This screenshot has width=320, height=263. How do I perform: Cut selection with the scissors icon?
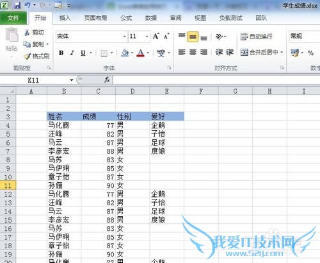(x=27, y=33)
